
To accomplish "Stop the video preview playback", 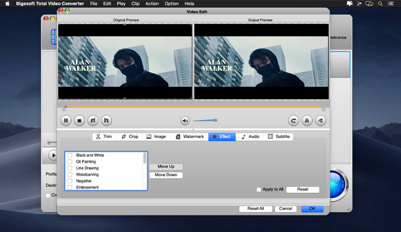I will (x=79, y=121).
